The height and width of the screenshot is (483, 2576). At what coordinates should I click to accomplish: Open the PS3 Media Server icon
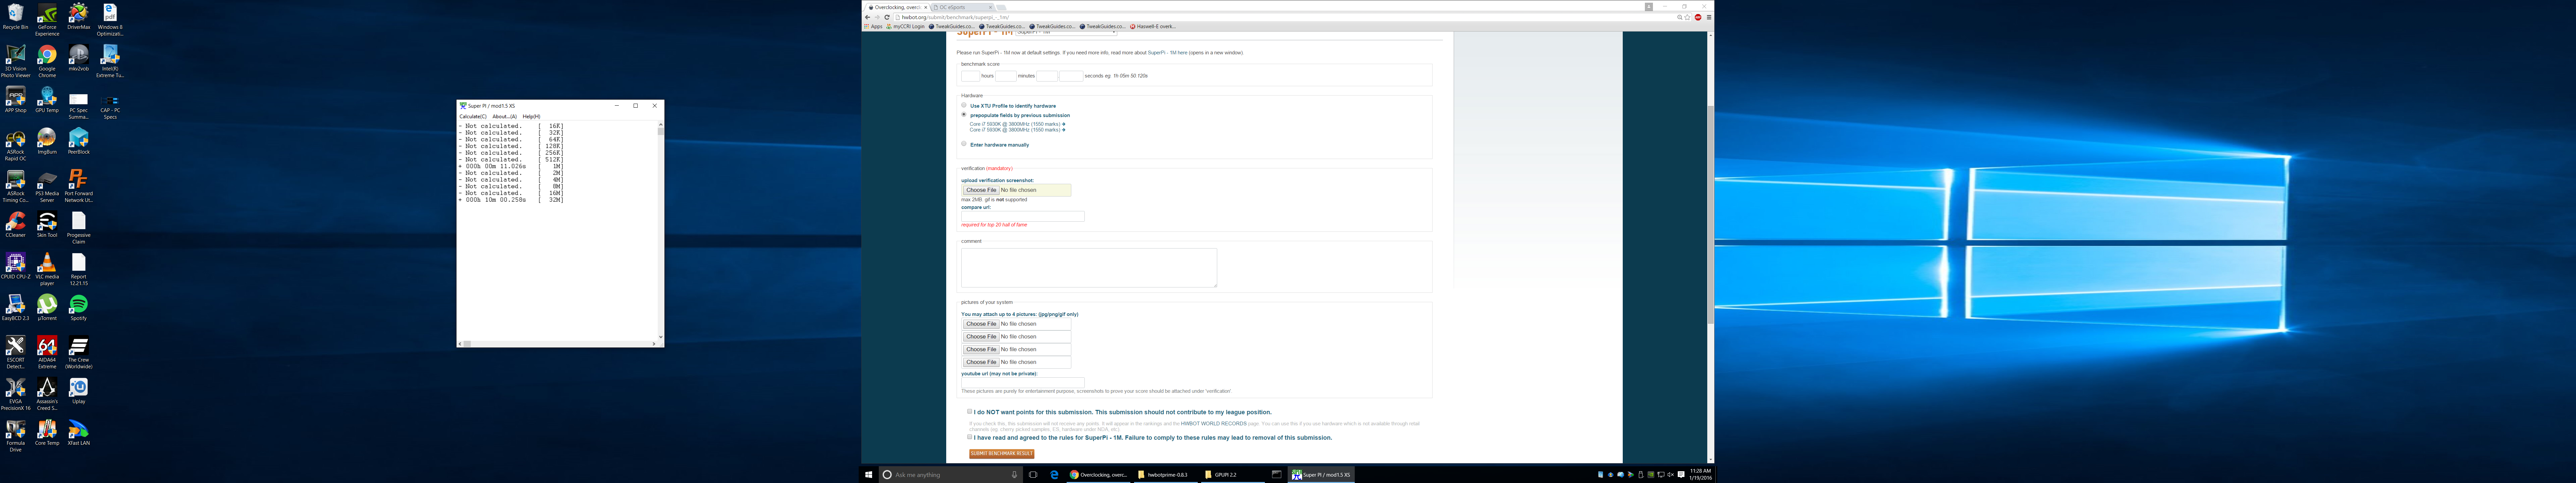click(x=47, y=186)
